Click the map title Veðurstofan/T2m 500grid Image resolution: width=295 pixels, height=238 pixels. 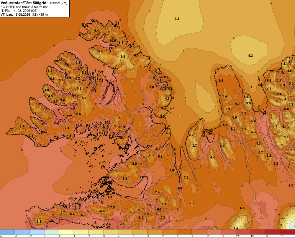(24, 3)
